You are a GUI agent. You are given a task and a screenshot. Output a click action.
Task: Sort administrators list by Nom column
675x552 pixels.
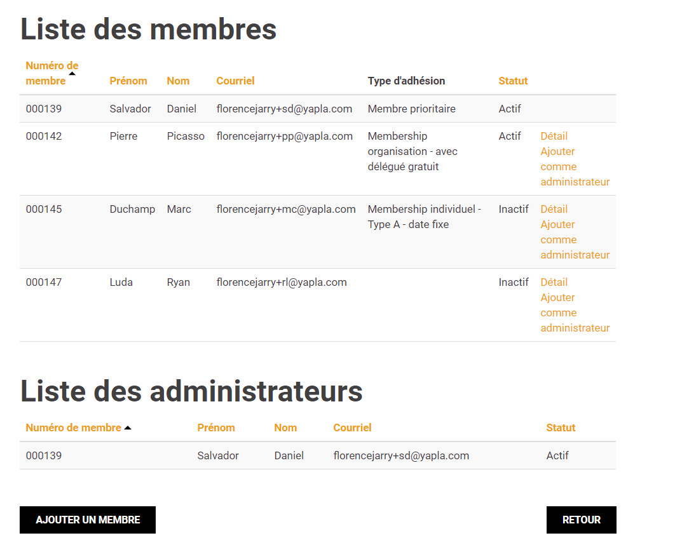(x=285, y=427)
